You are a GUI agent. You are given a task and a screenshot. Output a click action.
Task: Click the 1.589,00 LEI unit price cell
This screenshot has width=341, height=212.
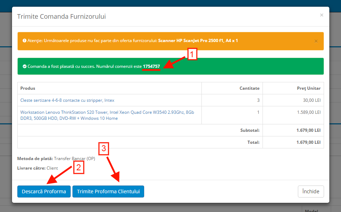tap(308, 112)
